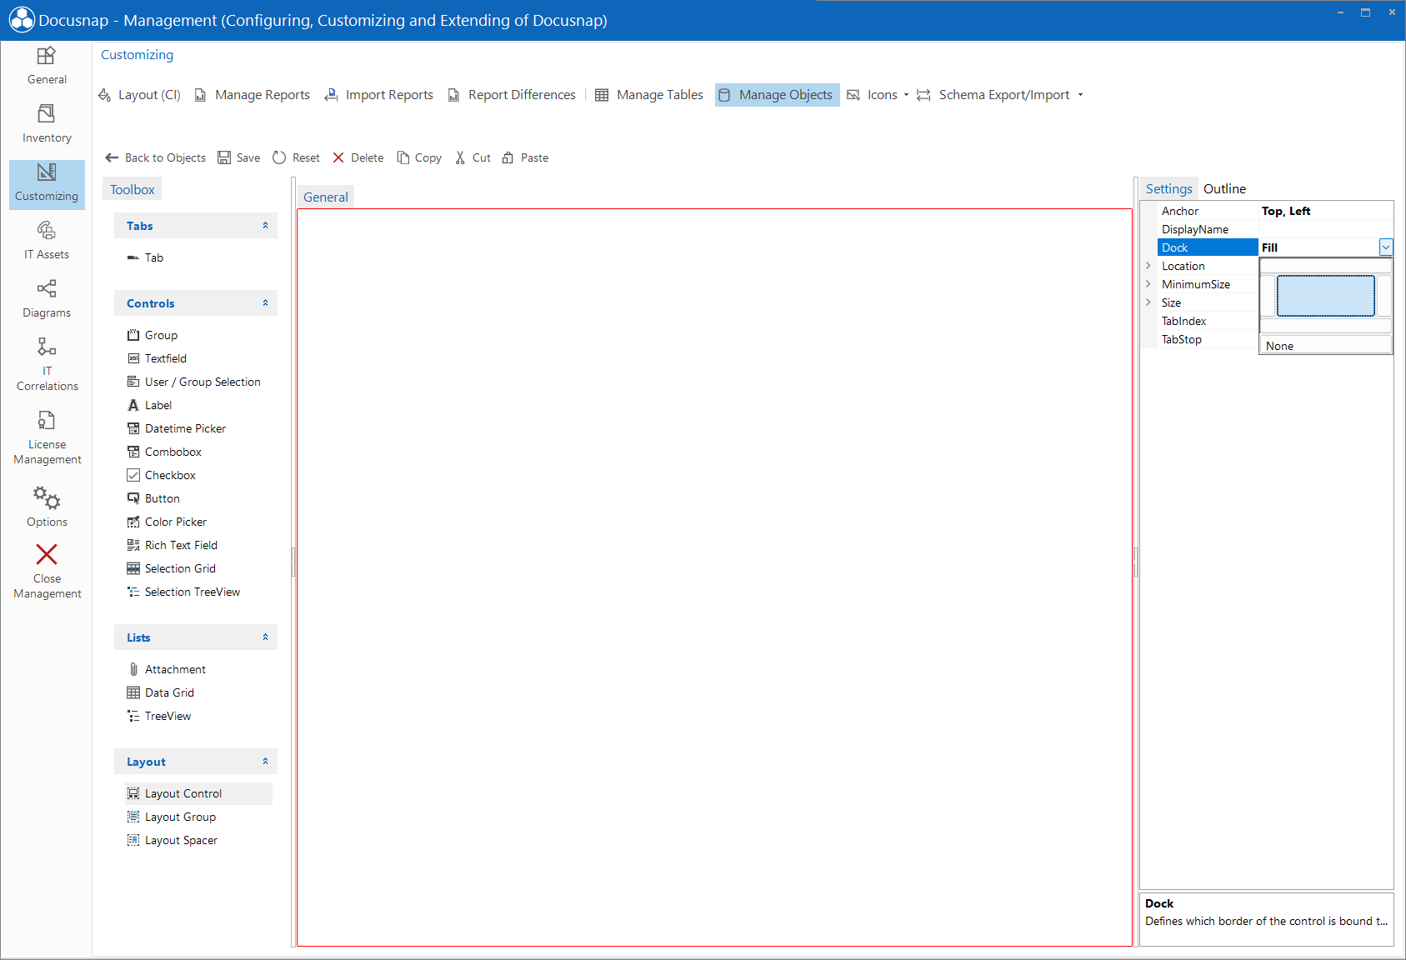
Task: Open Layout (CI) settings
Action: pos(140,95)
